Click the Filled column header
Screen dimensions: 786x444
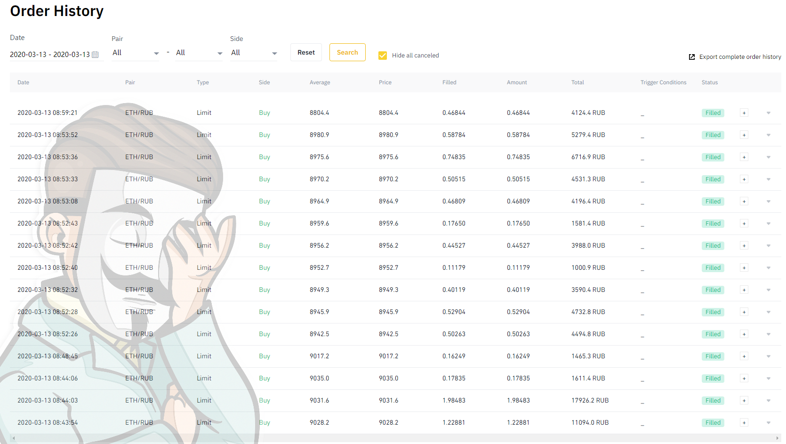pos(449,82)
